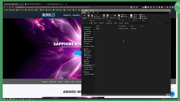Open TRAINING menu on Boris FX site
Screen dimensions: 180x101
tap(76, 15)
